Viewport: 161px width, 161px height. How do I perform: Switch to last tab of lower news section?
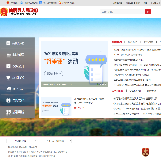coord(151,91)
